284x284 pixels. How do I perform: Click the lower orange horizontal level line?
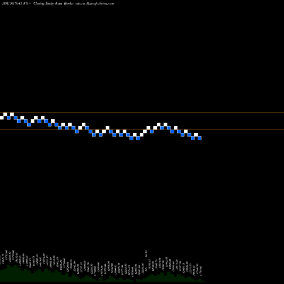[x=142, y=130]
